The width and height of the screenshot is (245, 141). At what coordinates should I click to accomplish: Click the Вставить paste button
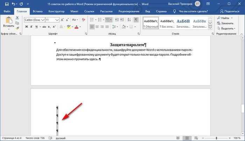tap(9, 23)
